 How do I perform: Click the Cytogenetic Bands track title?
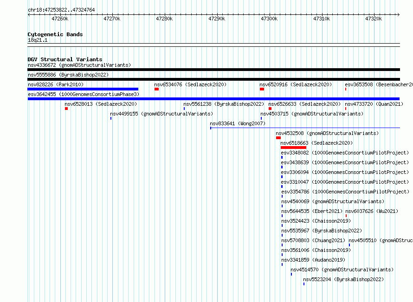tap(55, 34)
